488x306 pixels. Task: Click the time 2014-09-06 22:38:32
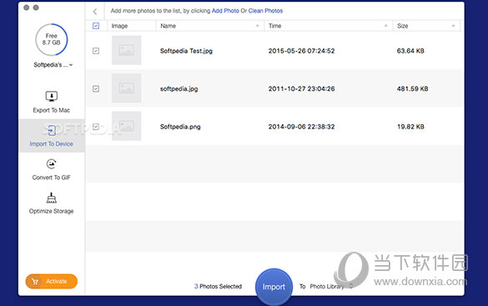point(302,127)
